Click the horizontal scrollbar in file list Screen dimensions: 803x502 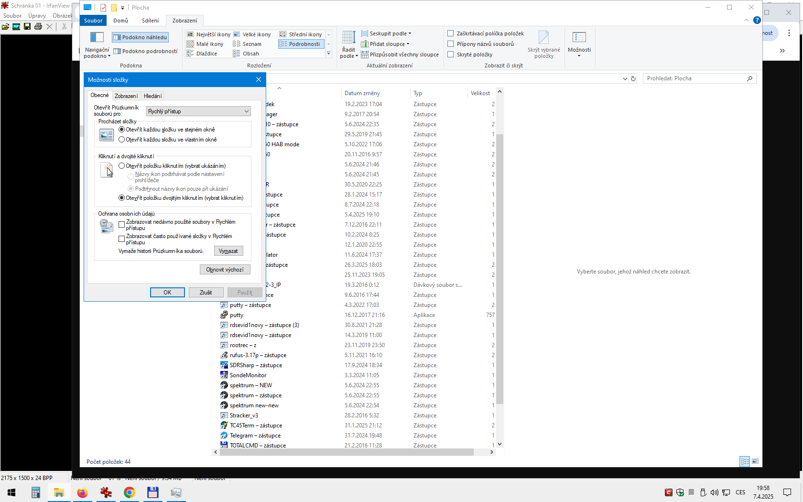pos(347,452)
